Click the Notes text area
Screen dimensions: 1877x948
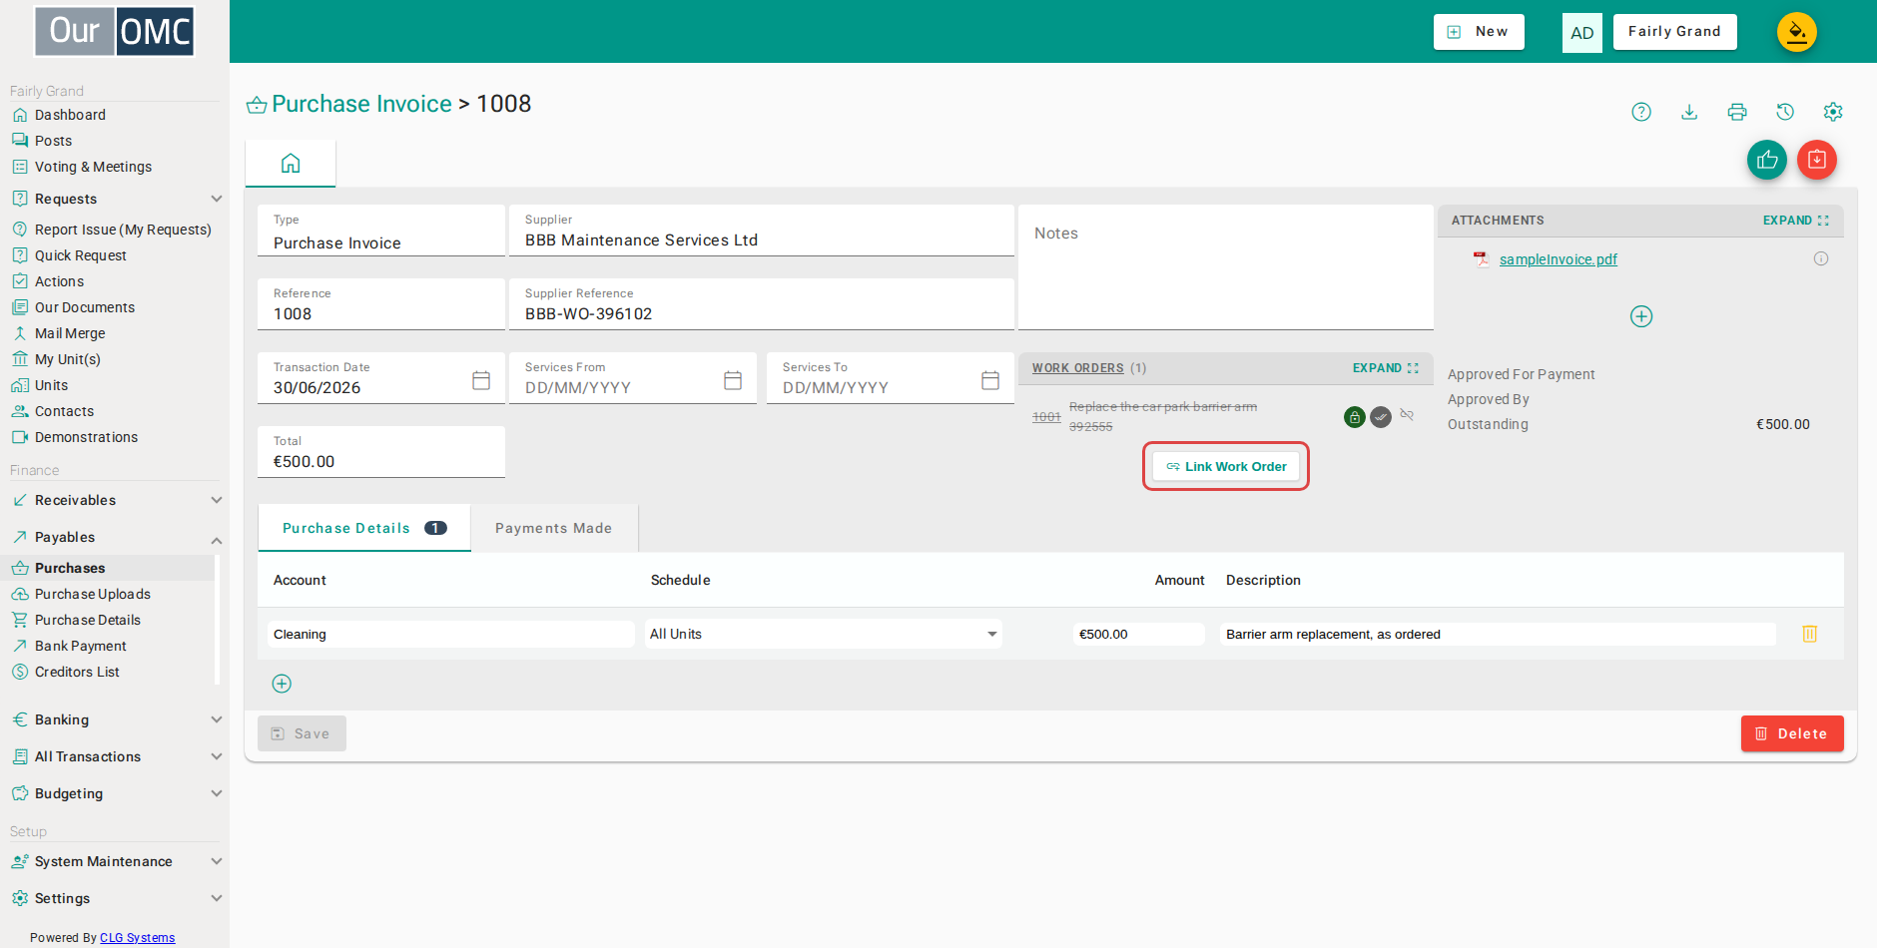[x=1226, y=267]
